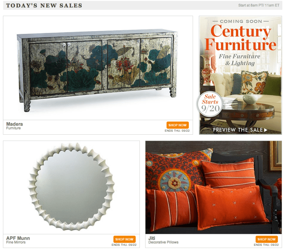The width and height of the screenshot is (285, 250).
Task: Click Fine Mirrors category text
Action: tap(16, 242)
